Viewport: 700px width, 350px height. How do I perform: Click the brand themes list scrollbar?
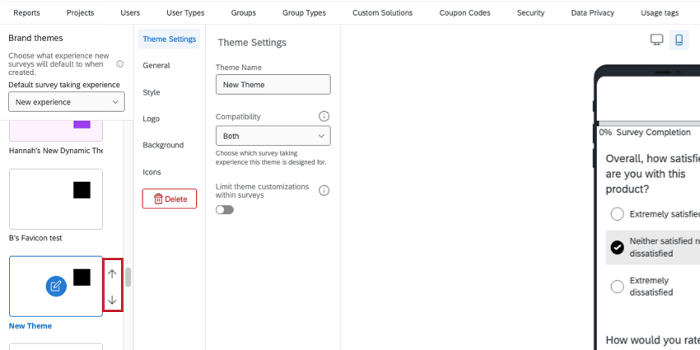128,277
